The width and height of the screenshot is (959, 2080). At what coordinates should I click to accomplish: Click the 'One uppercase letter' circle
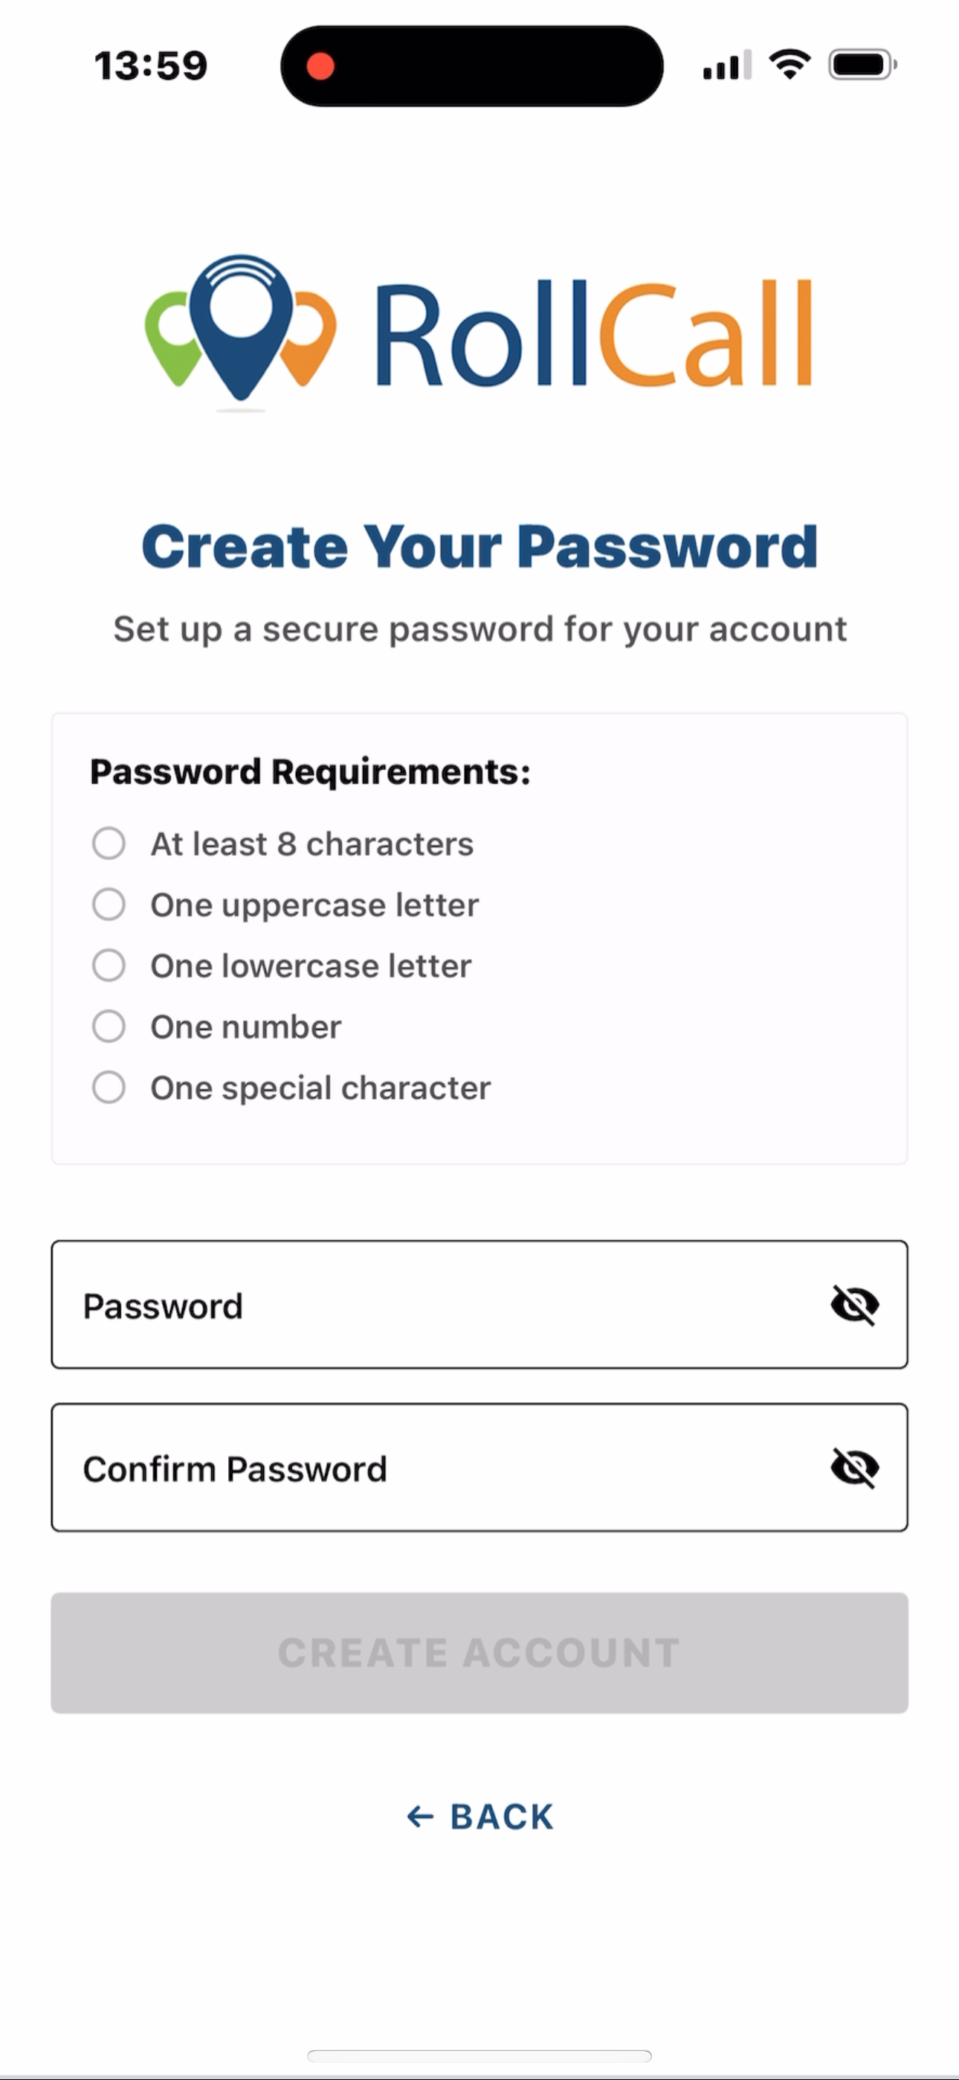[x=109, y=905]
